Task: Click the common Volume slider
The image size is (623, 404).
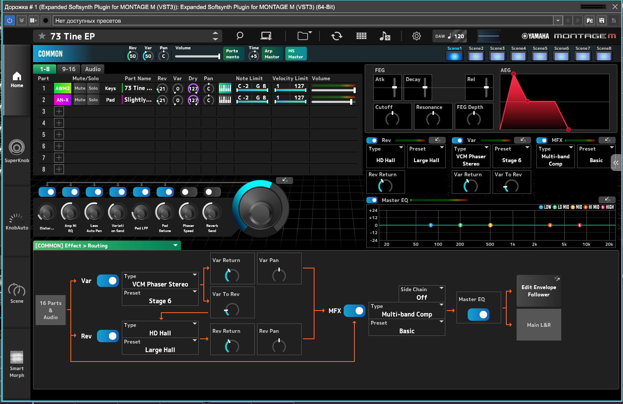Action: coord(197,56)
